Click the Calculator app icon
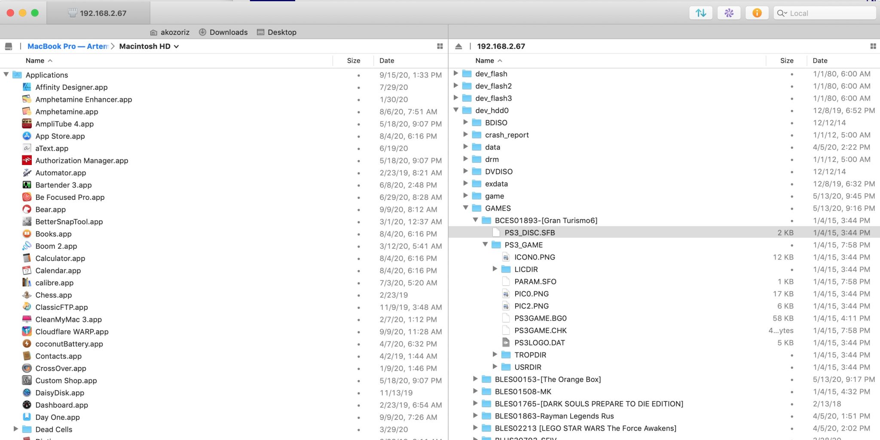Viewport: 880px width, 440px height. 27,258
